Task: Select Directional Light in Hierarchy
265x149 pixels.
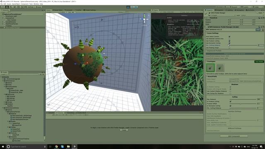Action: pyautogui.click(x=11, y=16)
